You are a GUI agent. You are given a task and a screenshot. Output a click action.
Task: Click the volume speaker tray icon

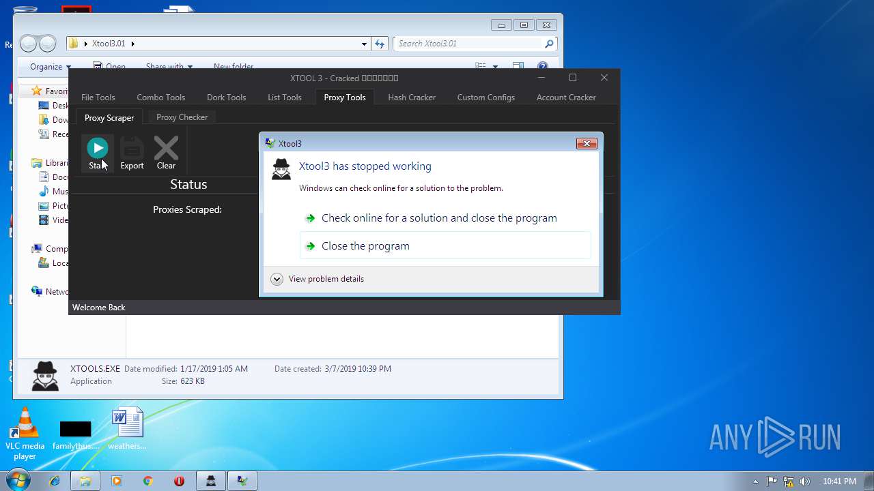[x=805, y=481]
